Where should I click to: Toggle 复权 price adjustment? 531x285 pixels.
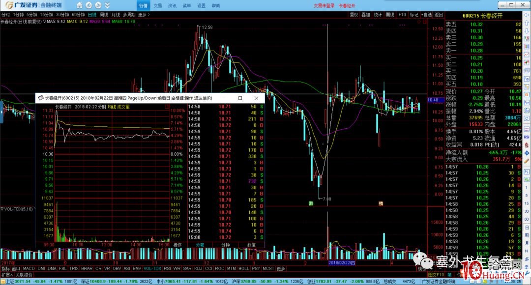[354, 15]
